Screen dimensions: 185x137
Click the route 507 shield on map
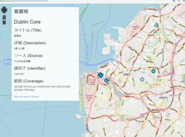point(146,95)
